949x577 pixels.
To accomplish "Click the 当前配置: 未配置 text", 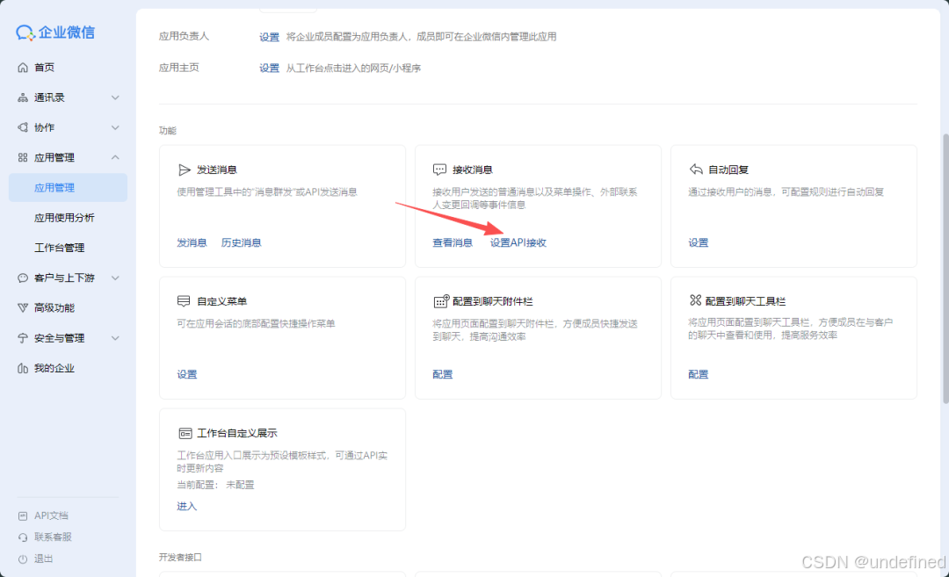I will coord(215,485).
